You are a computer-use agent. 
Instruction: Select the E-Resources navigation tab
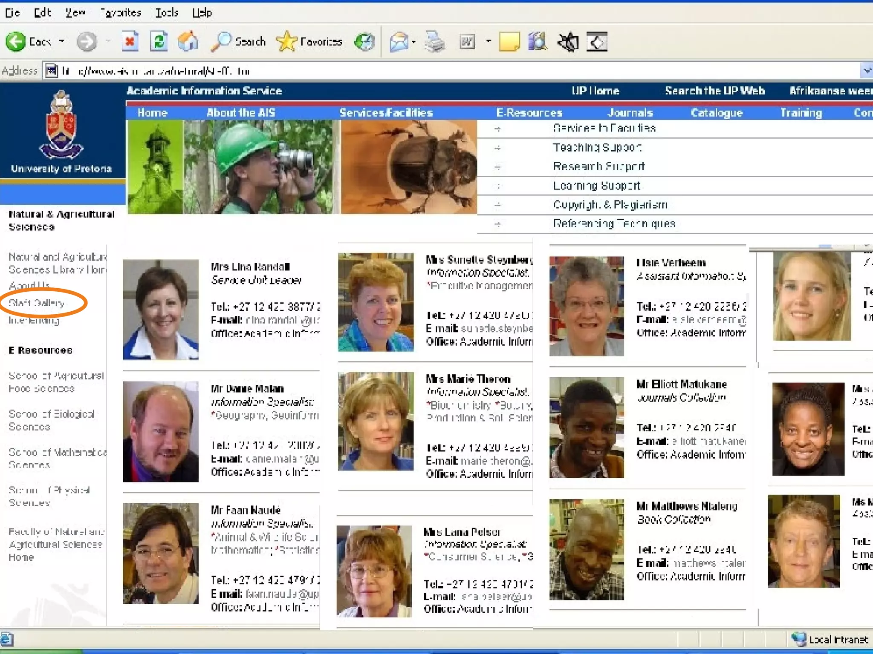529,113
